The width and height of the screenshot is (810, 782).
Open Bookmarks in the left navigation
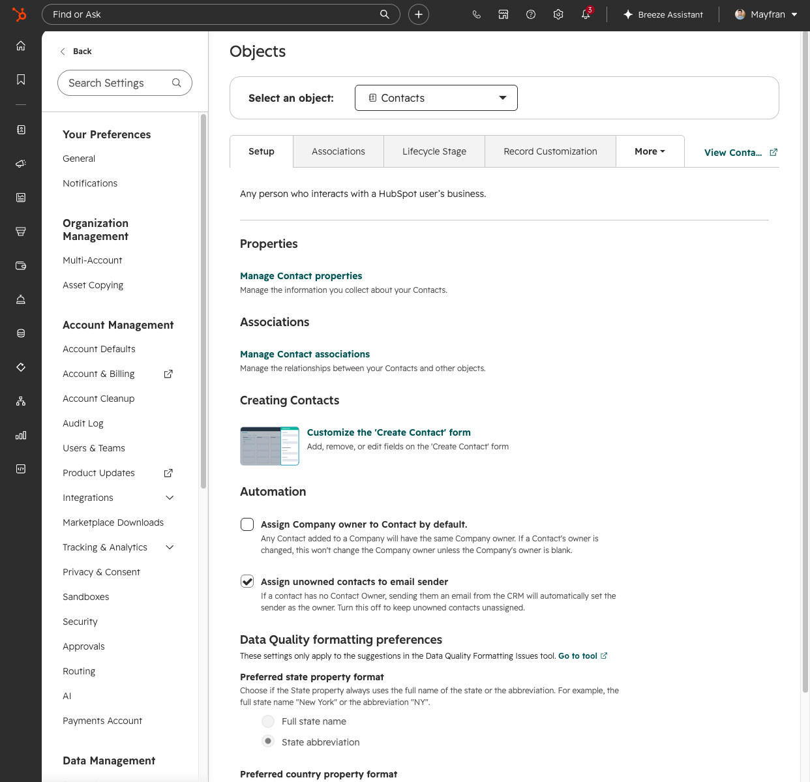coord(21,80)
